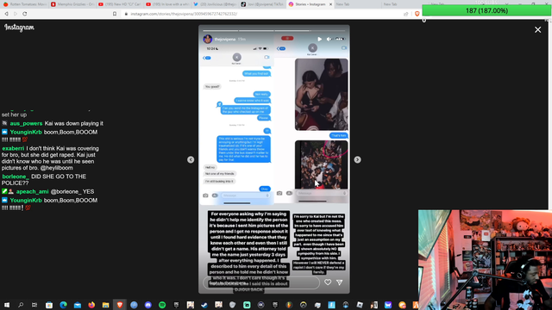Switch to the Rotten Tomatoes tab
552x310 pixels.
tap(25, 4)
